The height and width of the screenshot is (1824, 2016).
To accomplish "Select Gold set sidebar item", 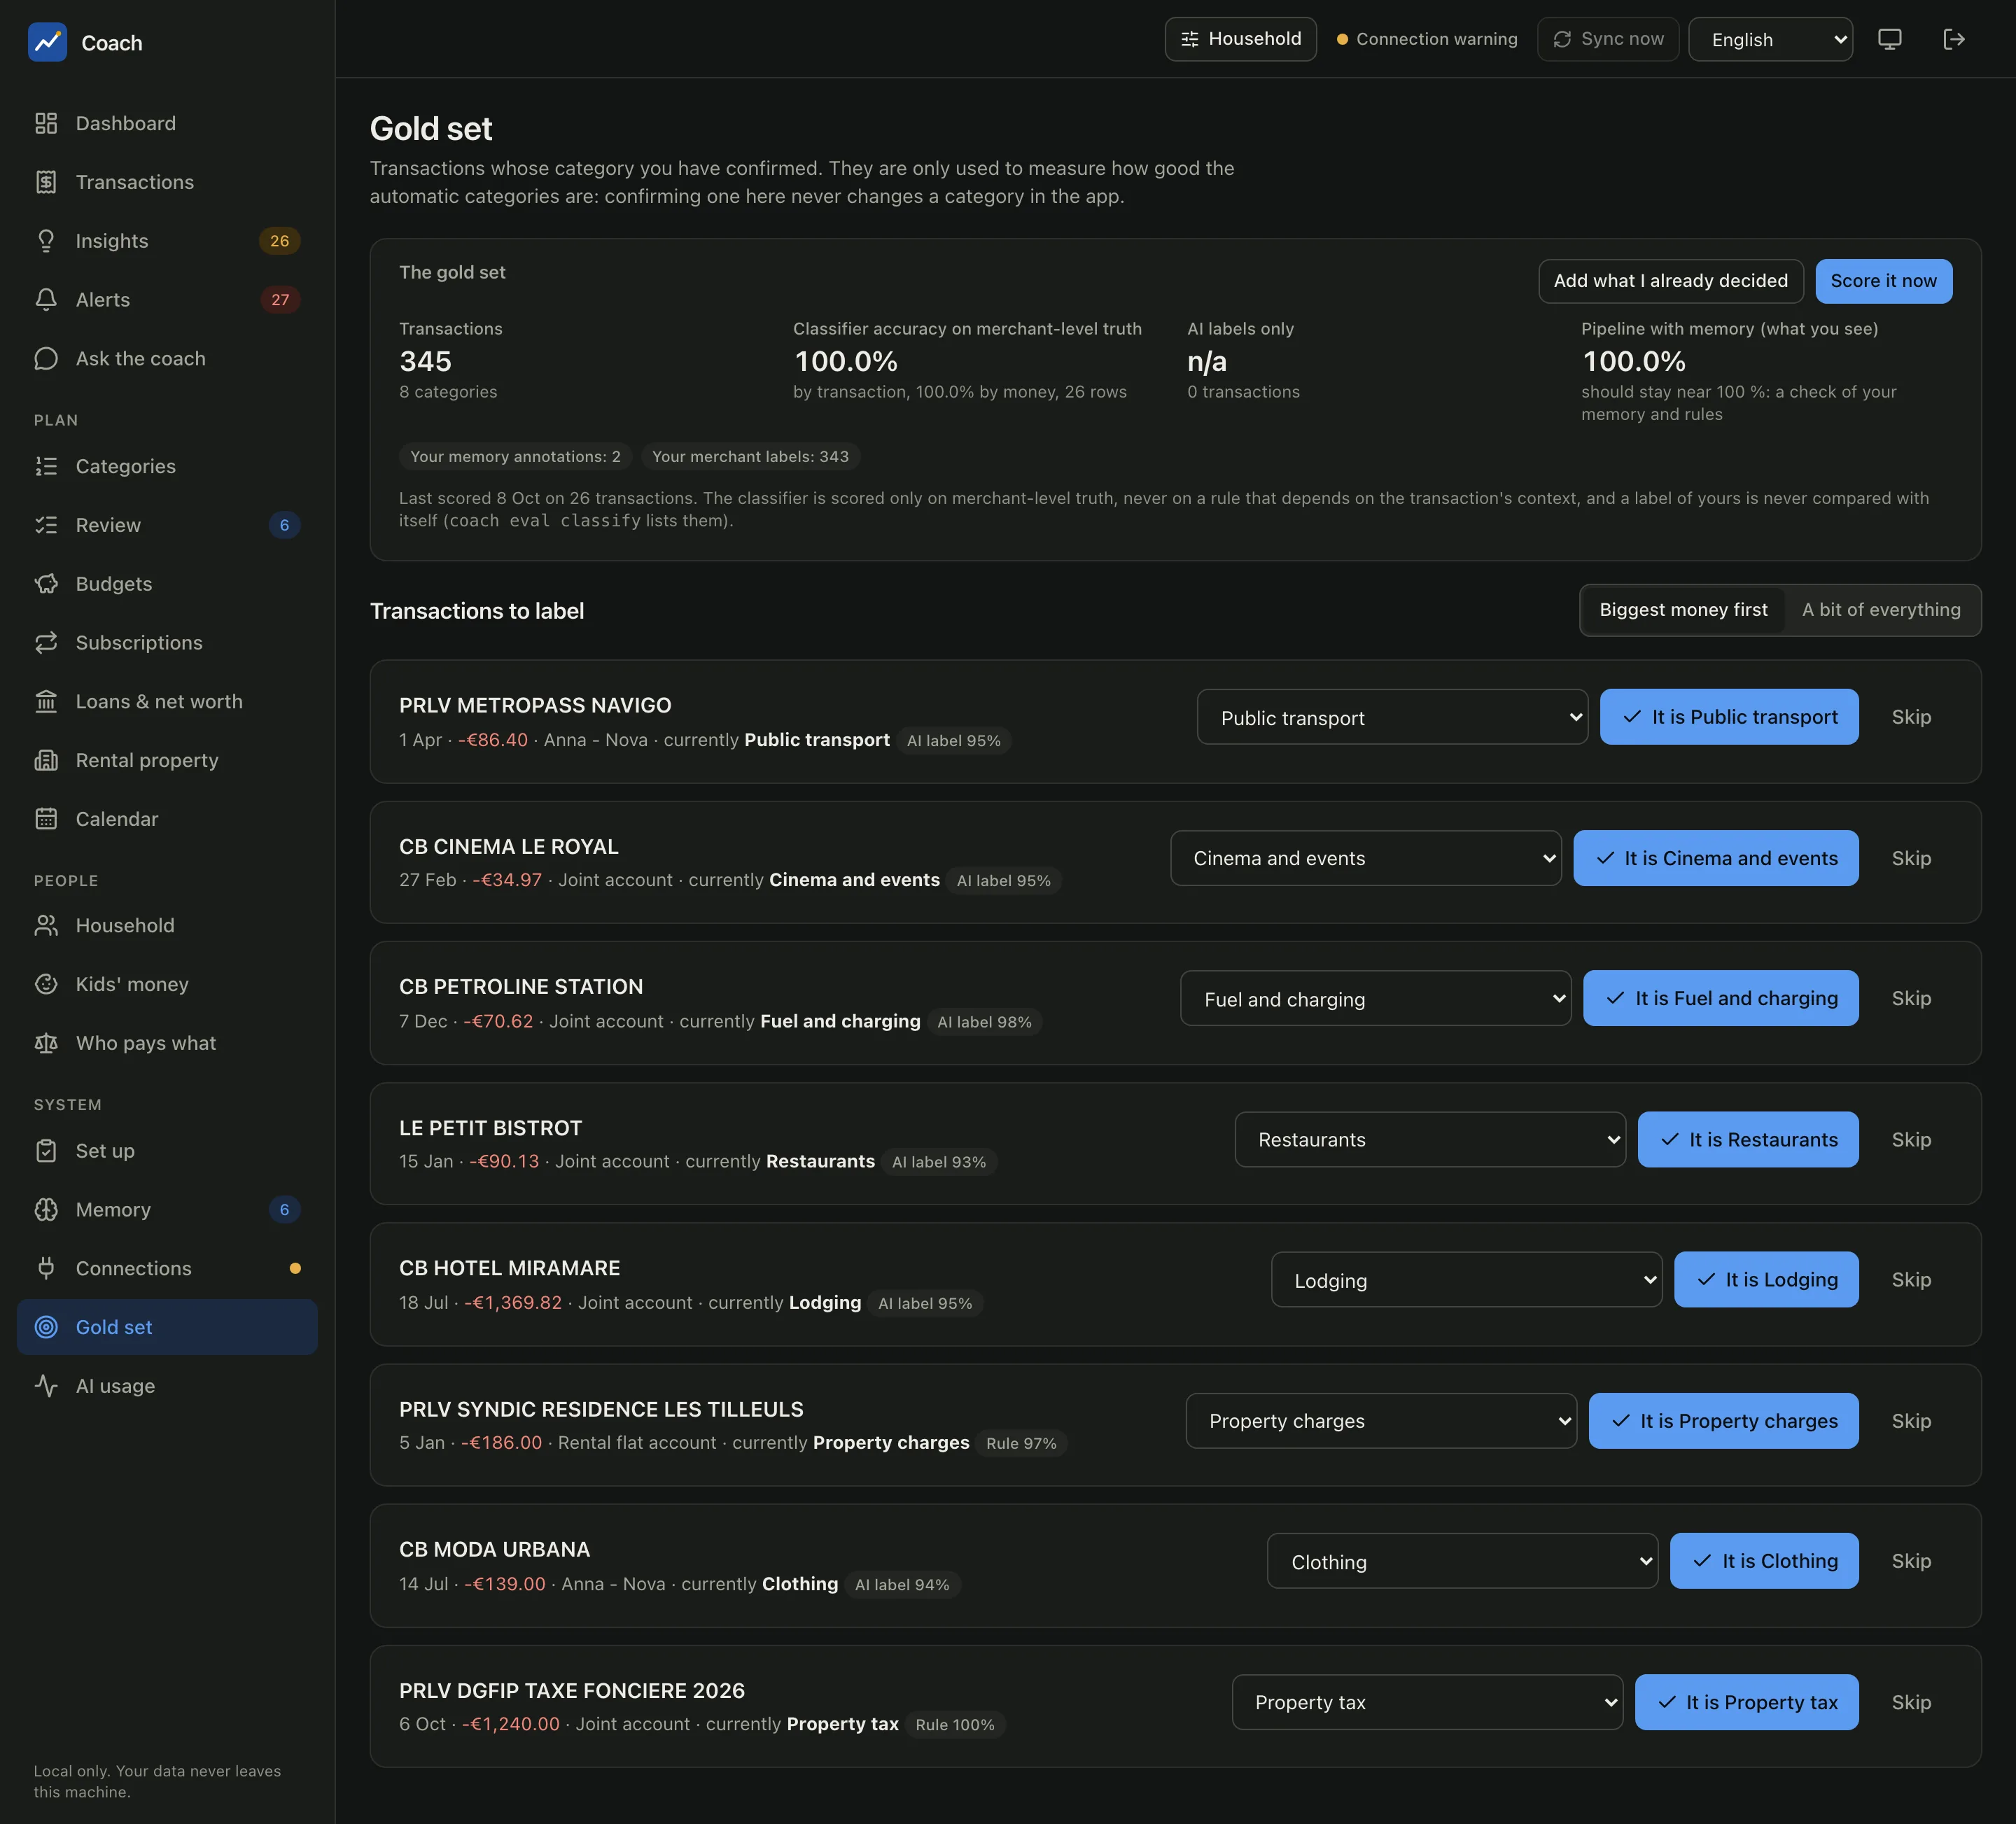I will tap(167, 1327).
